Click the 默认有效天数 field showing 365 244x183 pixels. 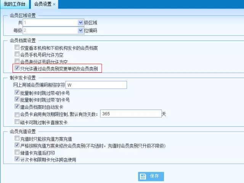131,114
